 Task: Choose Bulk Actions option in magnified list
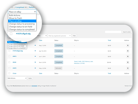pyautogui.click(x=22, y=15)
